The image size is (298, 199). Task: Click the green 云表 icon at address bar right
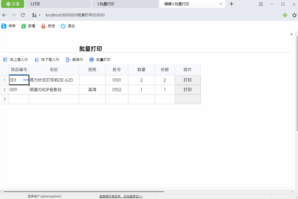285,15
